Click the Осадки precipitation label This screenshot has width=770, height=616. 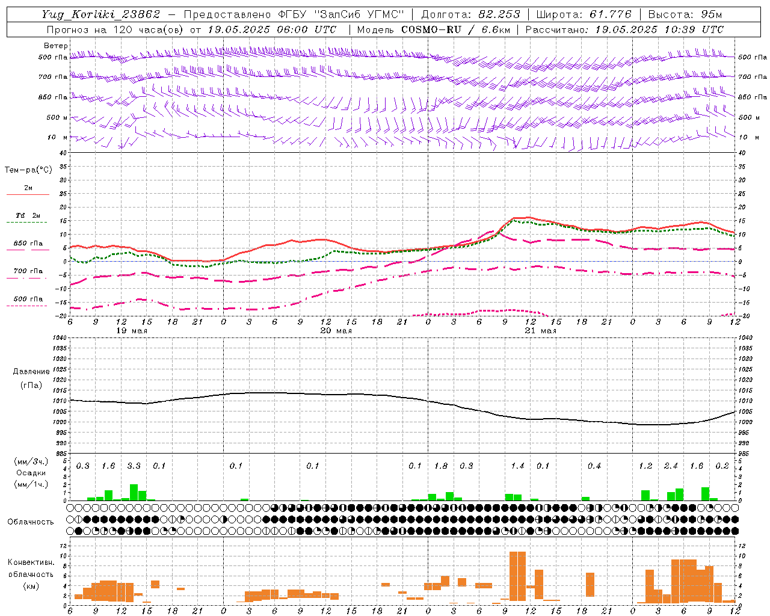tap(31, 473)
